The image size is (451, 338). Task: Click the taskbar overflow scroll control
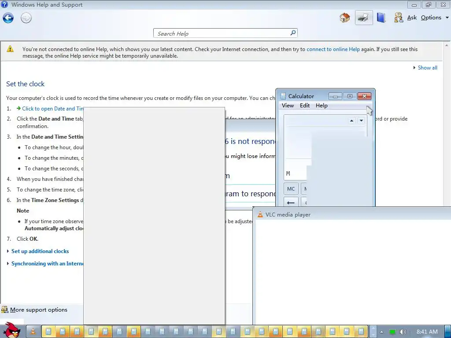373,331
